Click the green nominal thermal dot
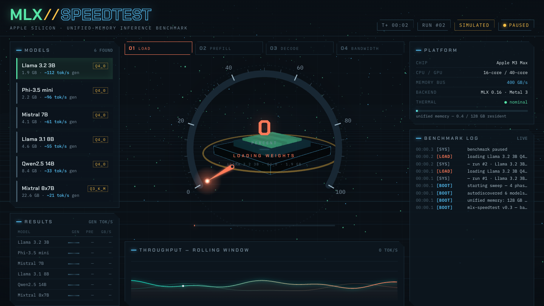This screenshot has height=306, width=544. (x=505, y=102)
